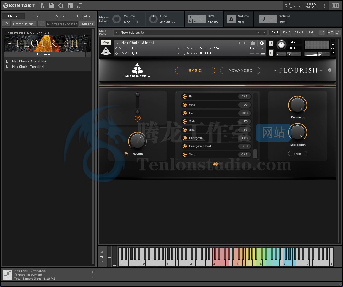Image resolution: width=343 pixels, height=287 pixels.
Task: Click the Hex Choir - Atonal.nki file
Action: pos(29,61)
